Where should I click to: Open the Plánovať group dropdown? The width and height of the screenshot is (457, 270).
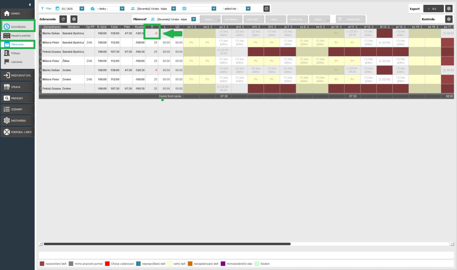point(194,19)
